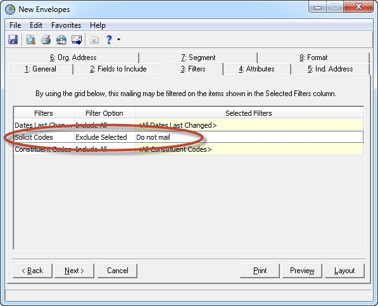
Task: Open the Help menu
Action: (98, 25)
